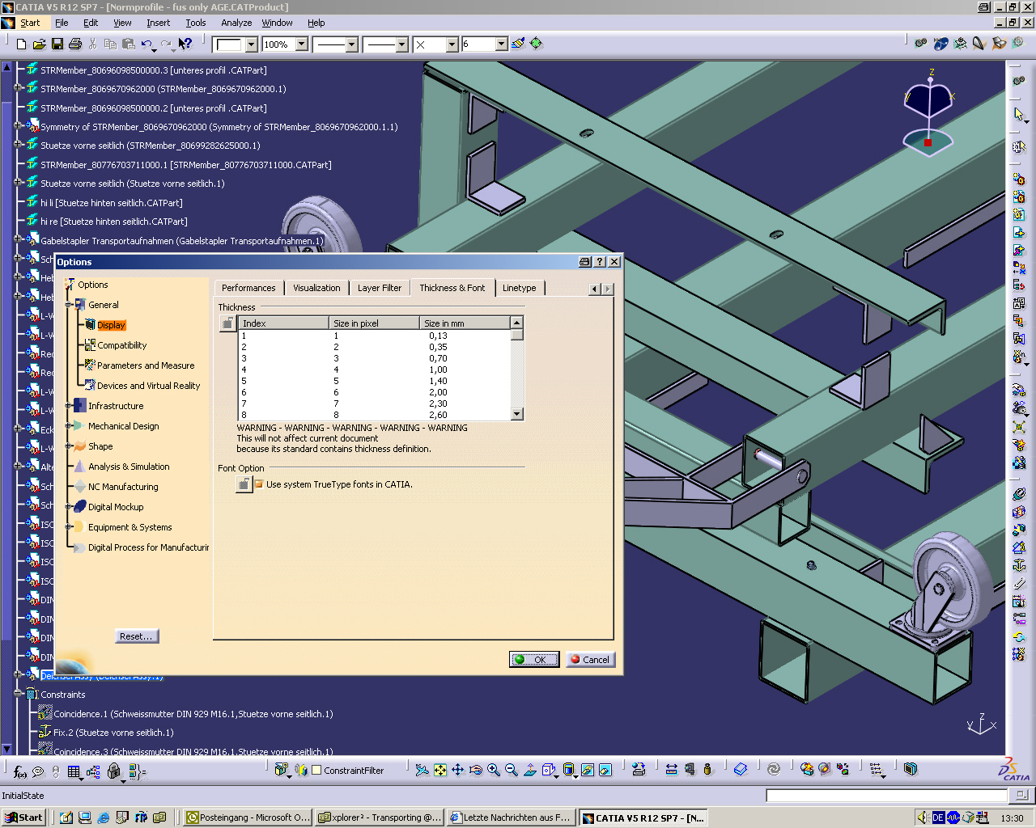Switch to Posteingang - Microsoft Outlook taskbar item
1036x828 pixels.
click(x=248, y=817)
